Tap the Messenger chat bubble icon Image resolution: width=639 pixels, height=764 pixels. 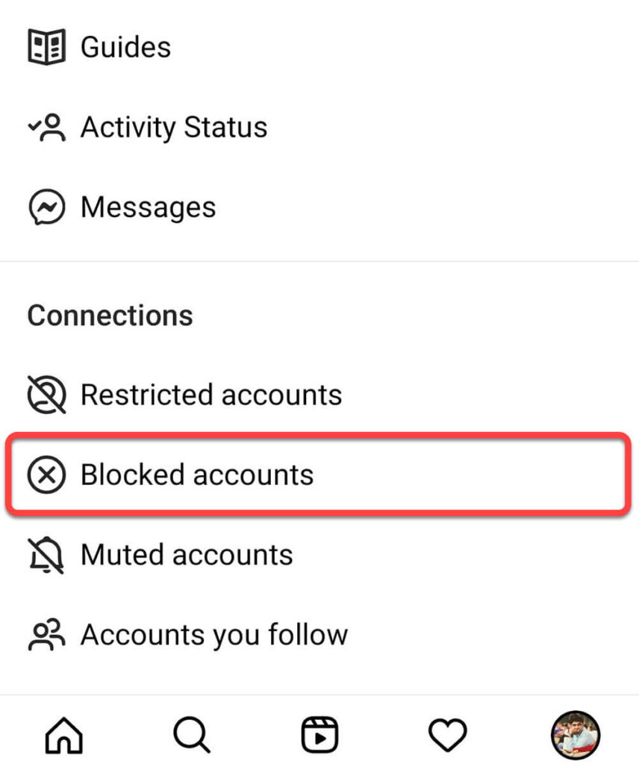point(47,207)
